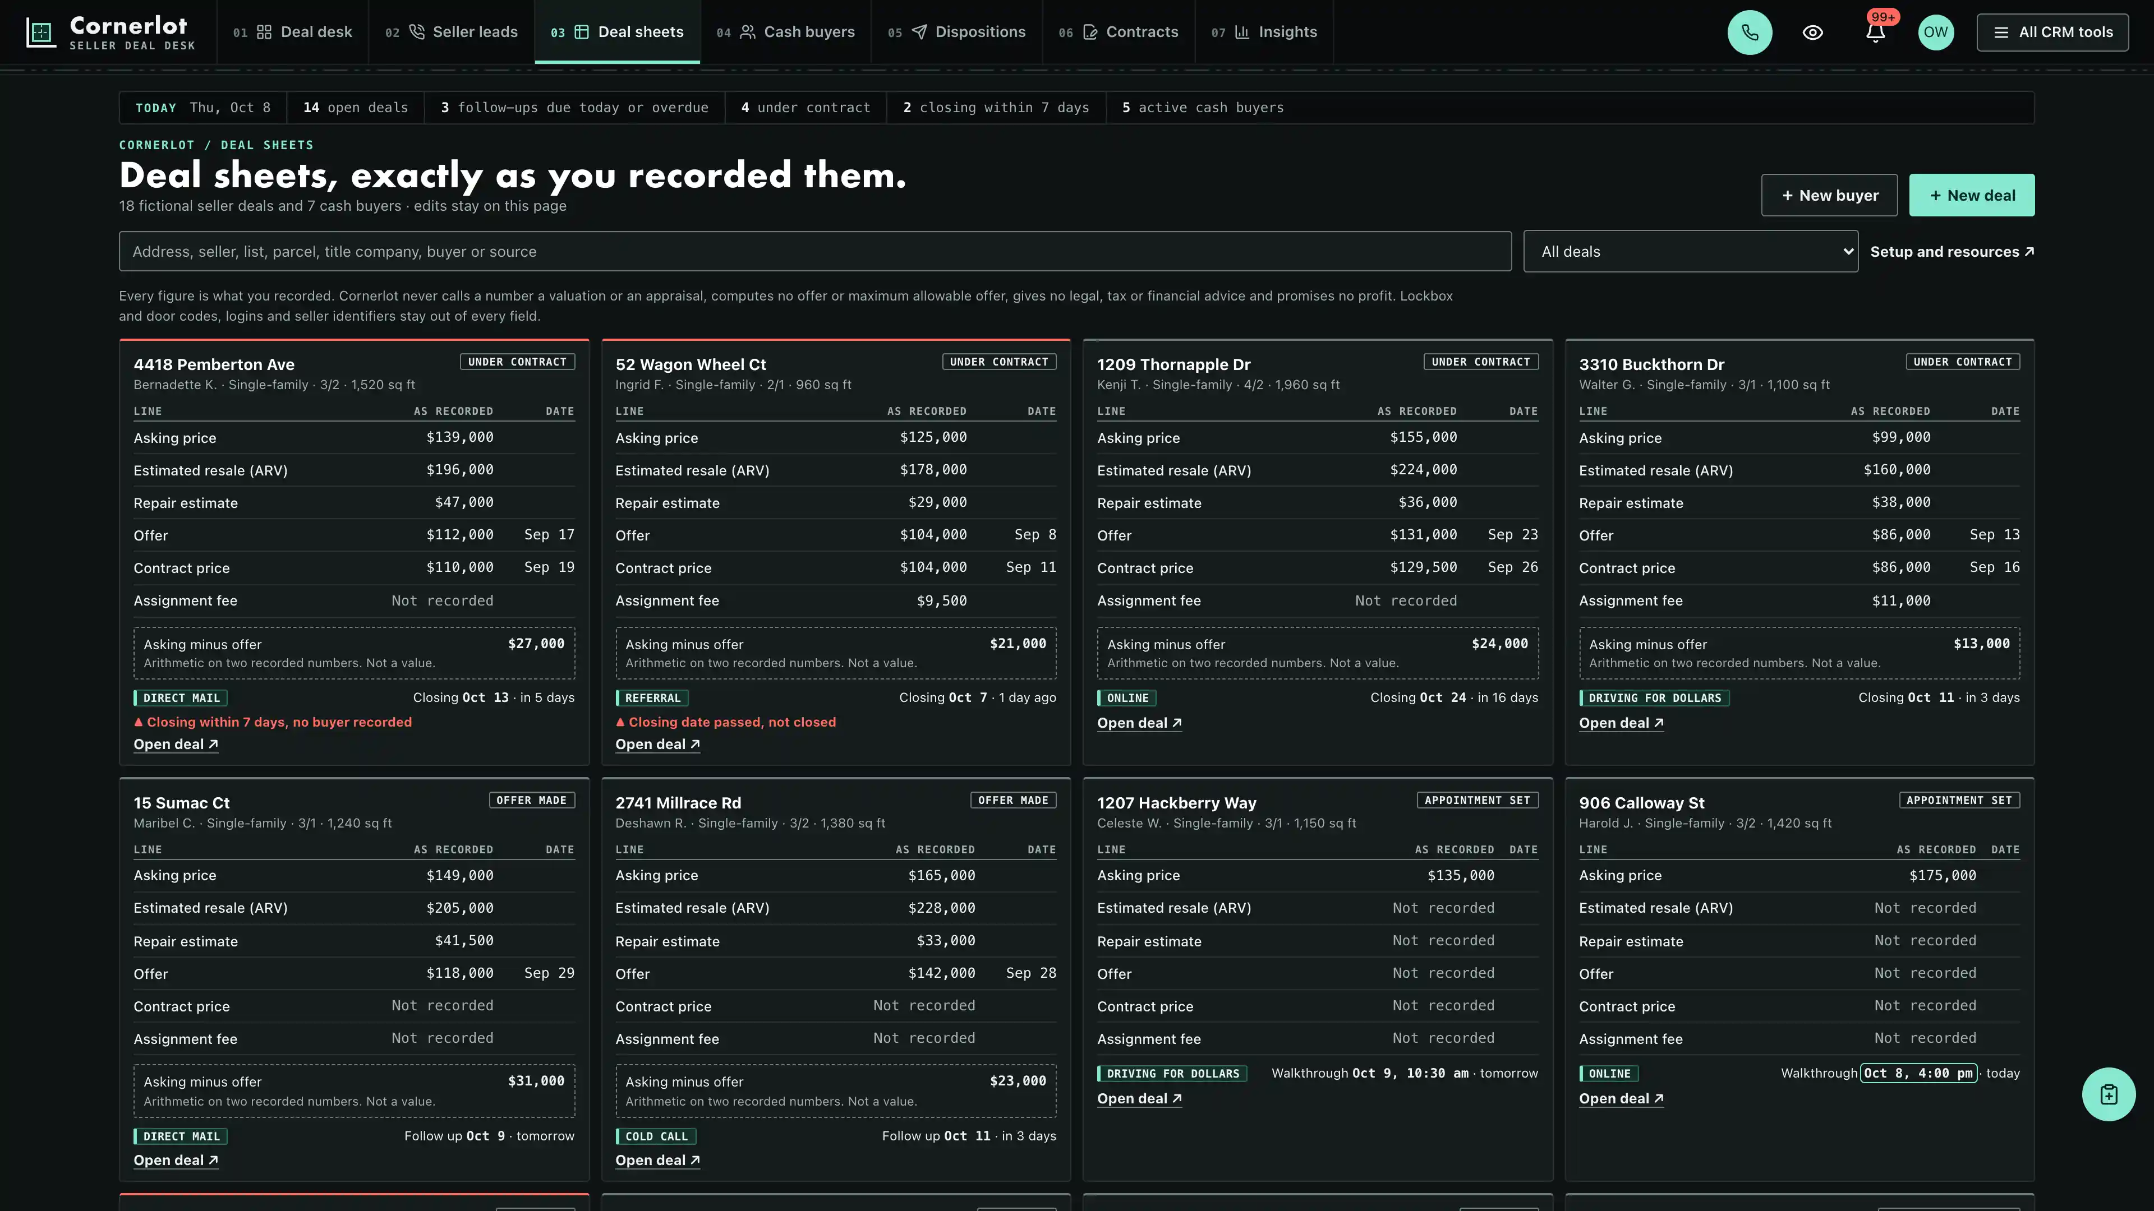Click the DRIVING FOR DOLLARS tag on 3310 Buckthorn Dr
The height and width of the screenshot is (1211, 2154).
pyautogui.click(x=1654, y=698)
